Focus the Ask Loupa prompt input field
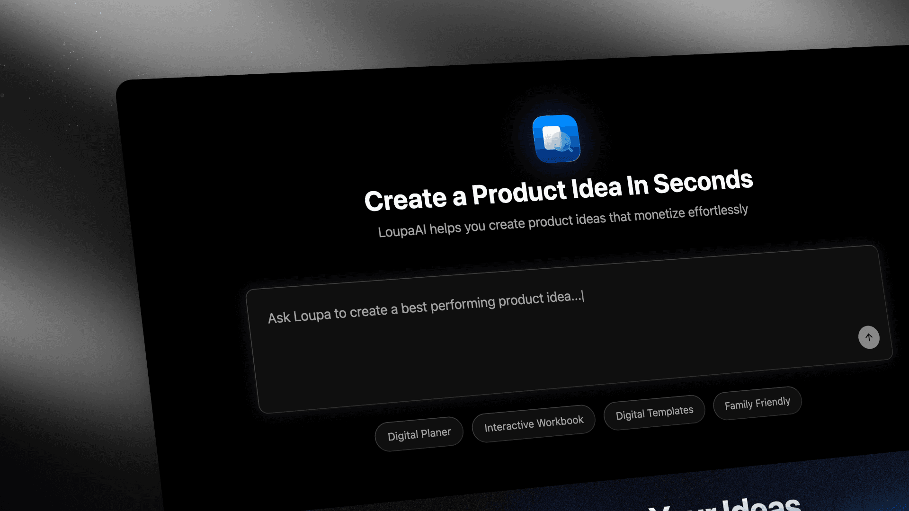This screenshot has width=909, height=511. point(568,329)
